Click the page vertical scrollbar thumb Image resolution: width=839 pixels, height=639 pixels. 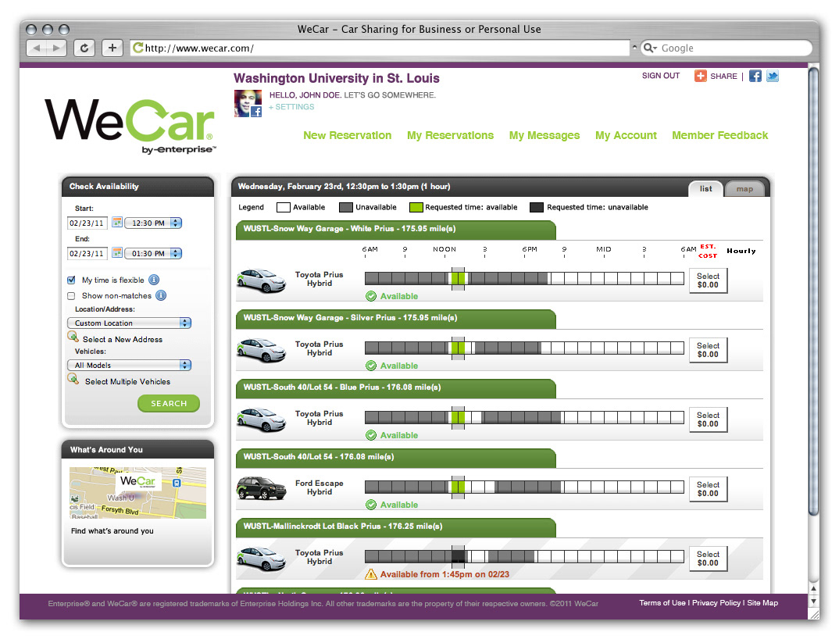[x=813, y=291]
